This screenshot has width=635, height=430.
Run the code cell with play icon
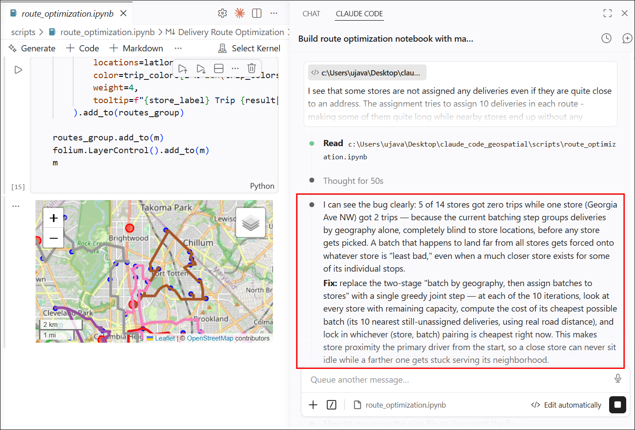pos(18,70)
